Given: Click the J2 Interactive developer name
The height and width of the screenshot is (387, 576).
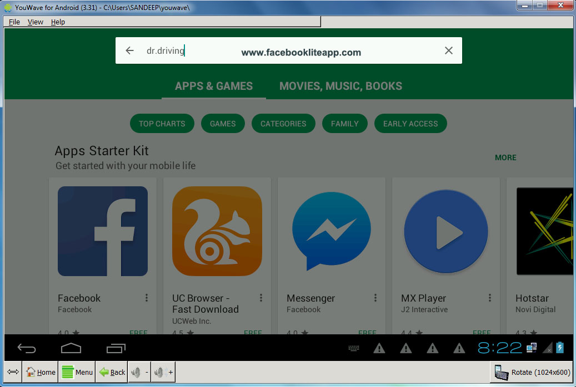Looking at the screenshot, I should pyautogui.click(x=424, y=309).
